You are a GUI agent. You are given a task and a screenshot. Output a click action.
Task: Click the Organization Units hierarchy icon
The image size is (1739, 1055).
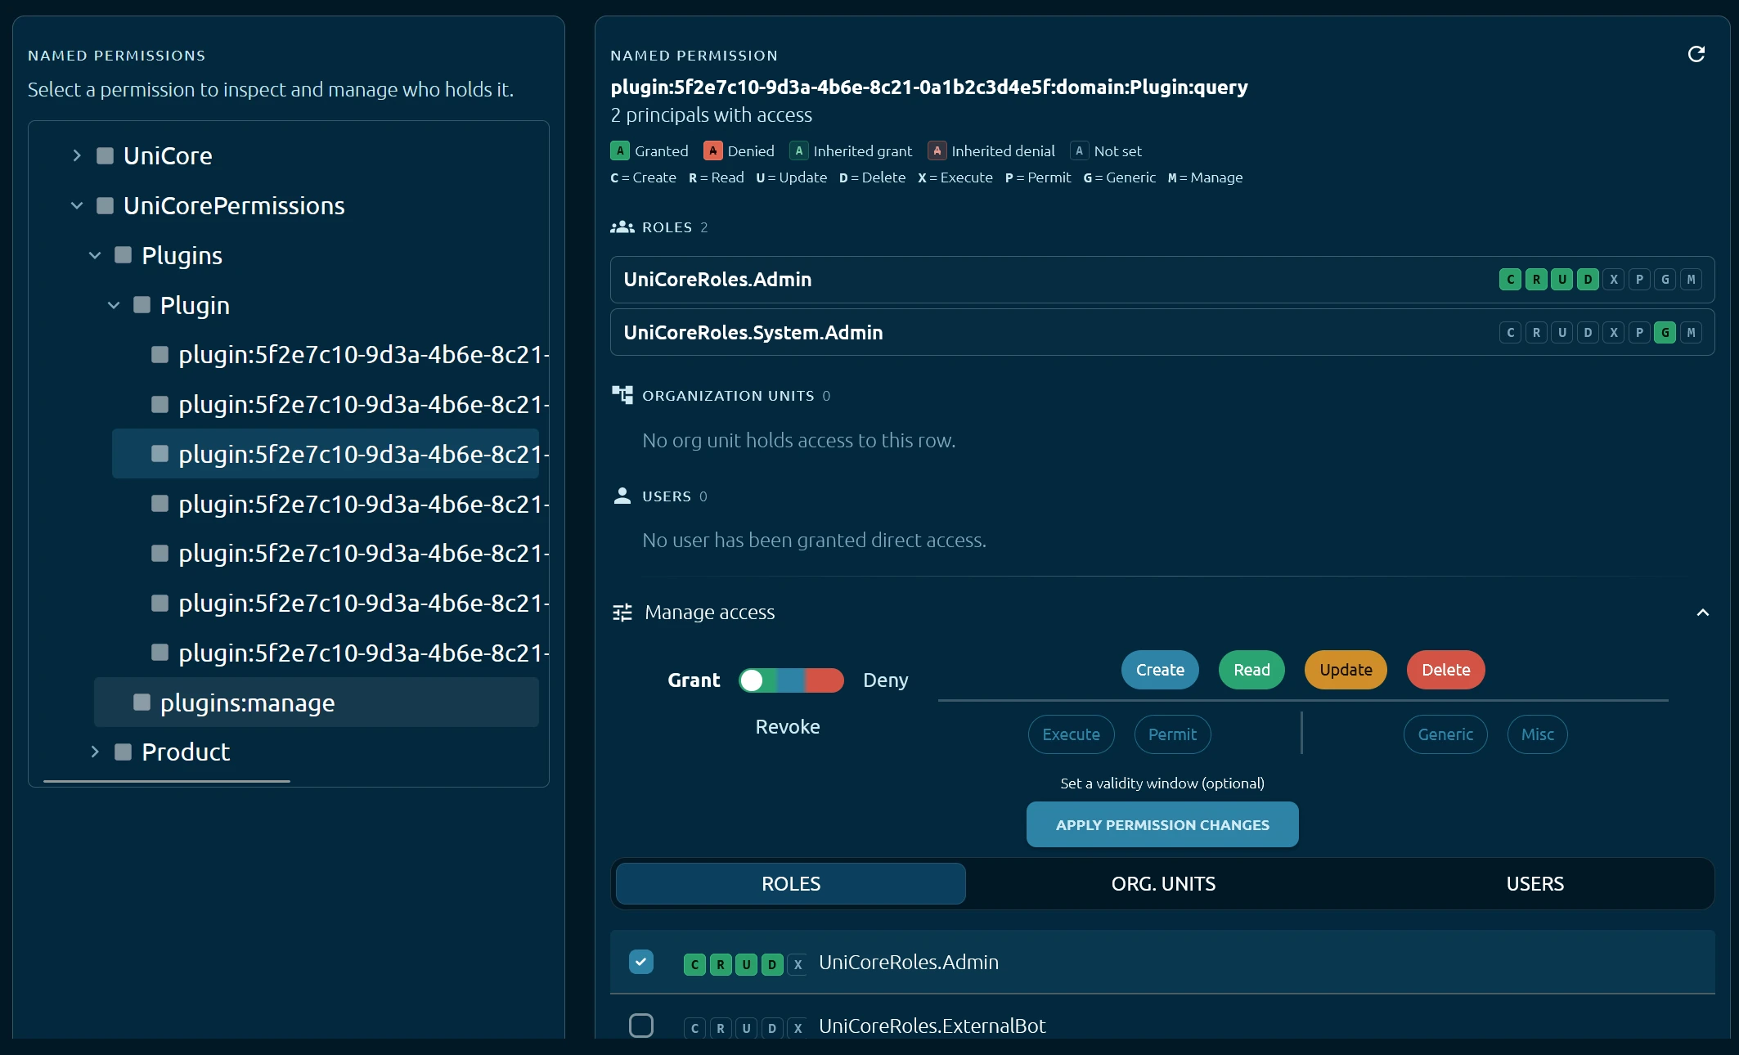(622, 396)
